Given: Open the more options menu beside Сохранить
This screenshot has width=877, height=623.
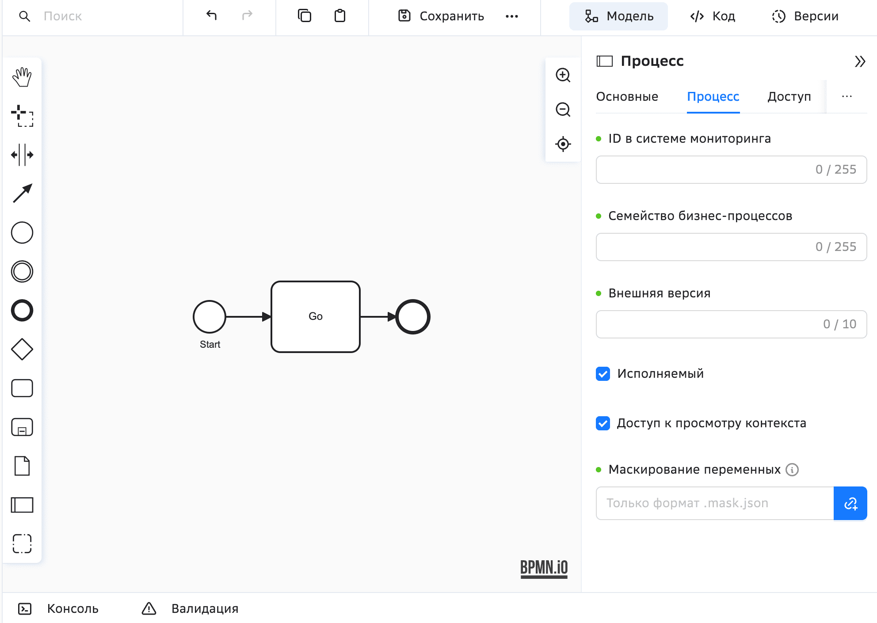Looking at the screenshot, I should 511,16.
